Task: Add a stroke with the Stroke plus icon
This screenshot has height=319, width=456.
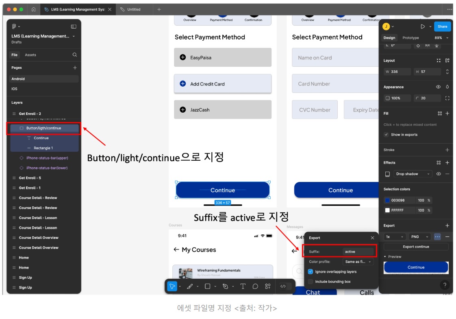Action: coord(447,150)
